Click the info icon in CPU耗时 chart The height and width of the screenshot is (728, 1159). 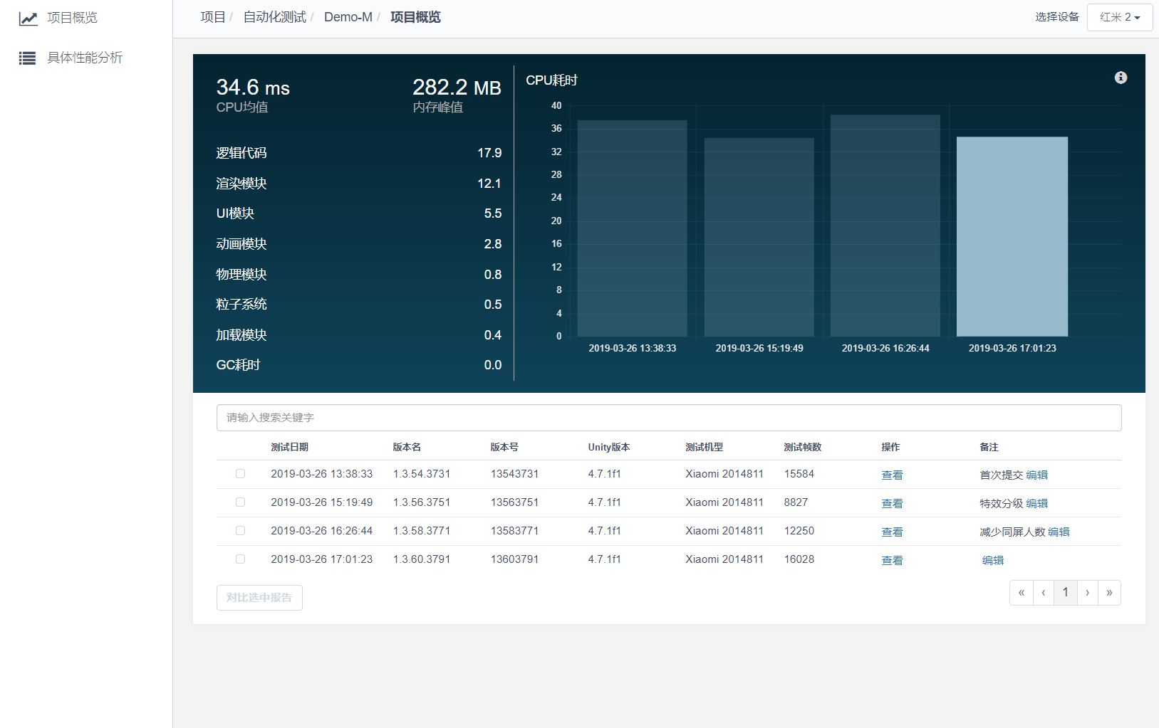point(1121,78)
